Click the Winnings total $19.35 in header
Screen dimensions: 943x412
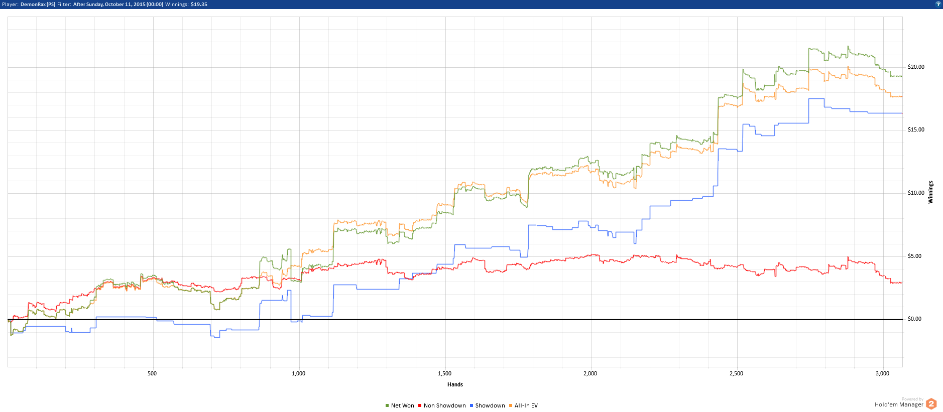199,5
